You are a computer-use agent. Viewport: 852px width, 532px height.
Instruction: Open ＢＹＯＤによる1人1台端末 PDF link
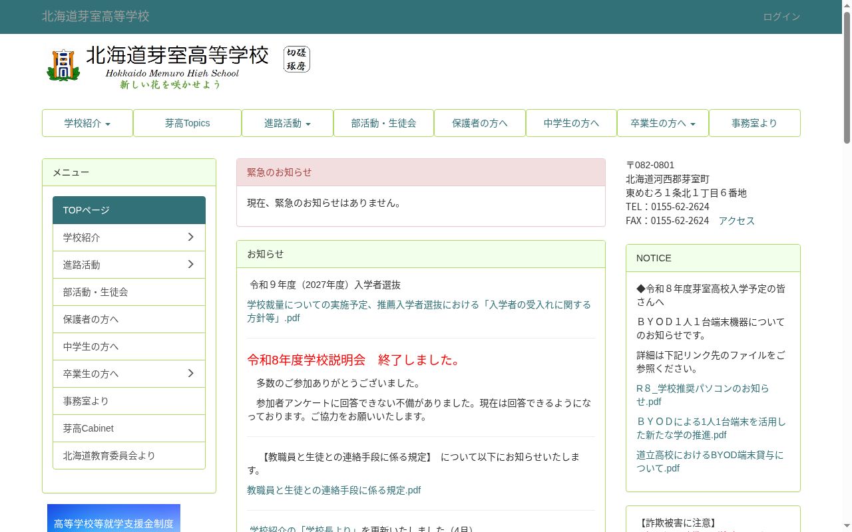click(x=711, y=428)
